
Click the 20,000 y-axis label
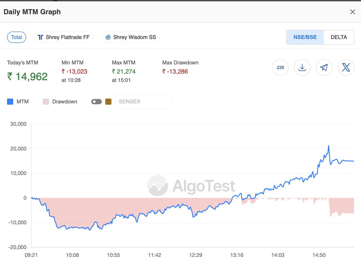(19, 148)
